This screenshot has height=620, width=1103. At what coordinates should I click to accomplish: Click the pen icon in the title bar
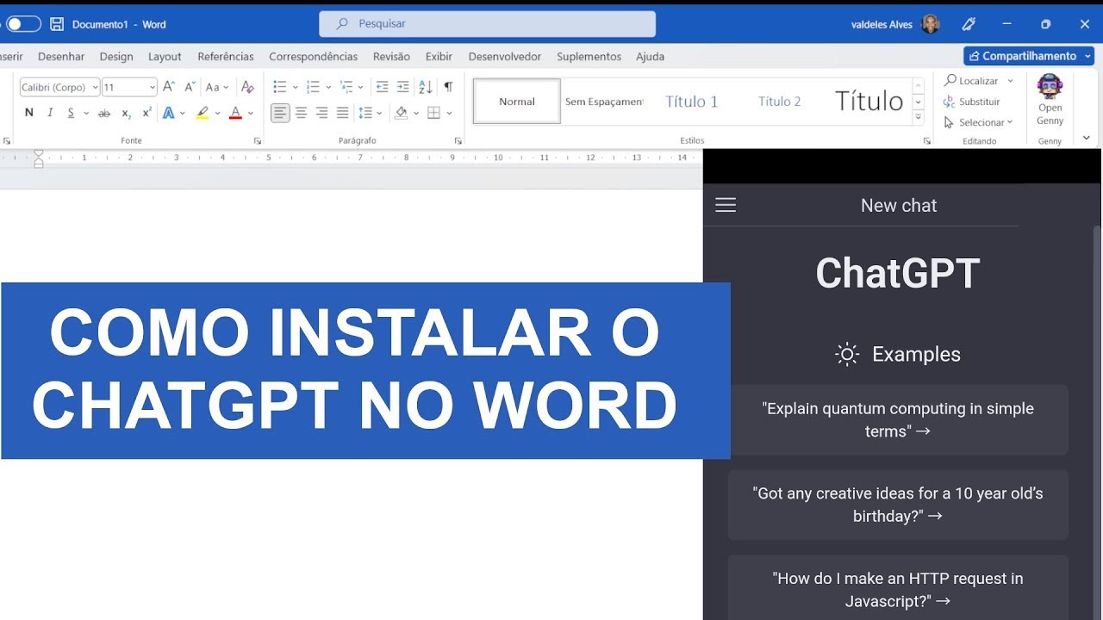(969, 24)
